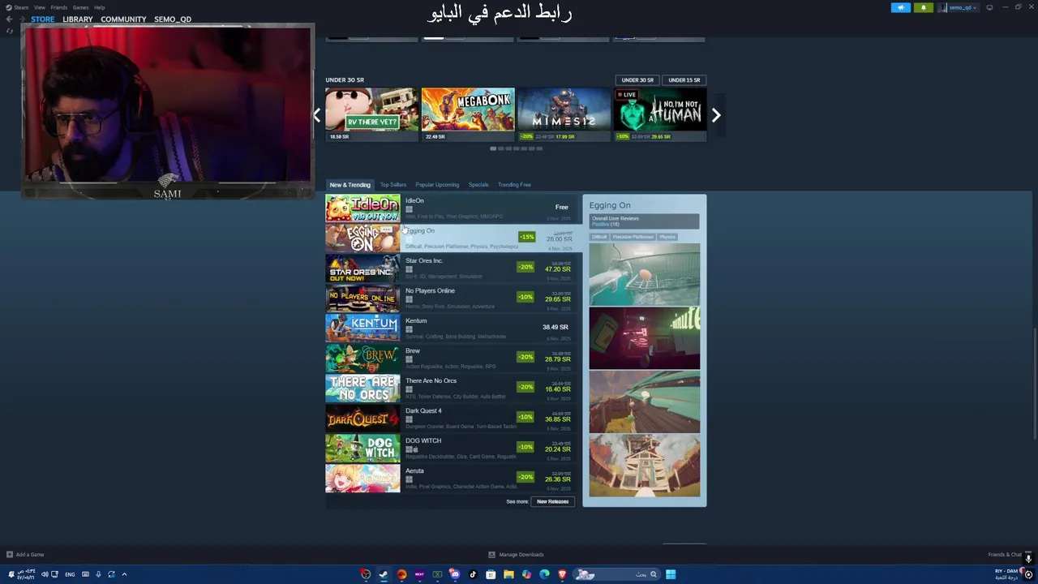
Task: Open the DOG WITCH list row
Action: pos(453,448)
